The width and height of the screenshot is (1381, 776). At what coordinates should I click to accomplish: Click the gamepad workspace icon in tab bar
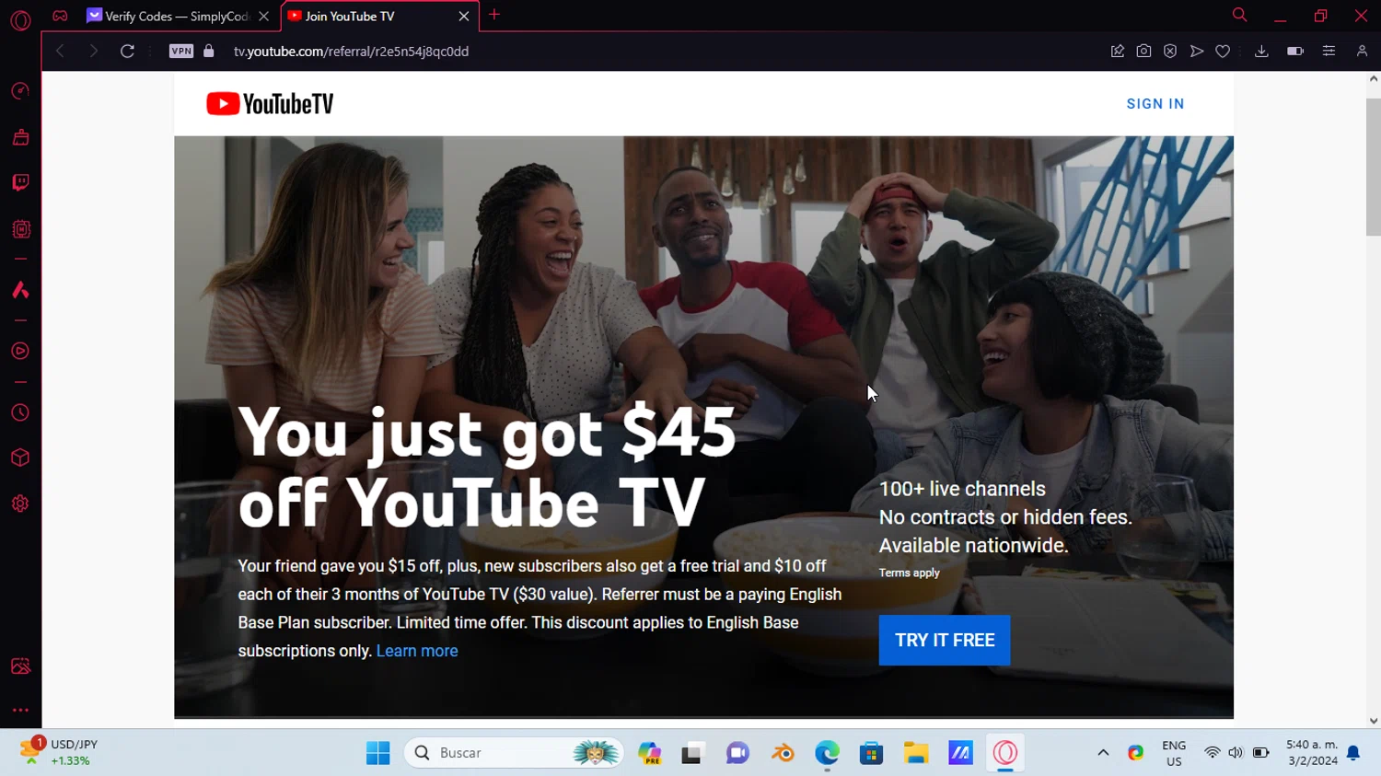tap(60, 16)
